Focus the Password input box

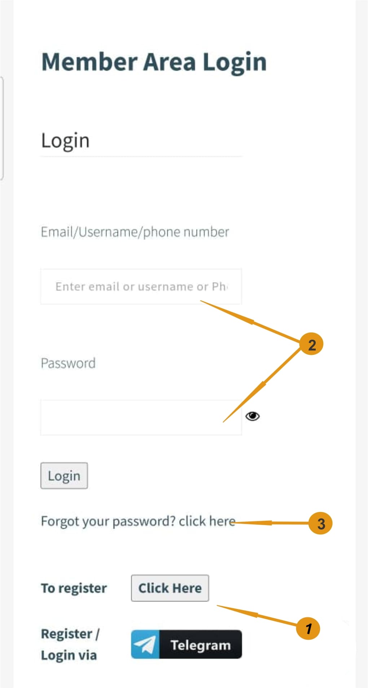[141, 417]
